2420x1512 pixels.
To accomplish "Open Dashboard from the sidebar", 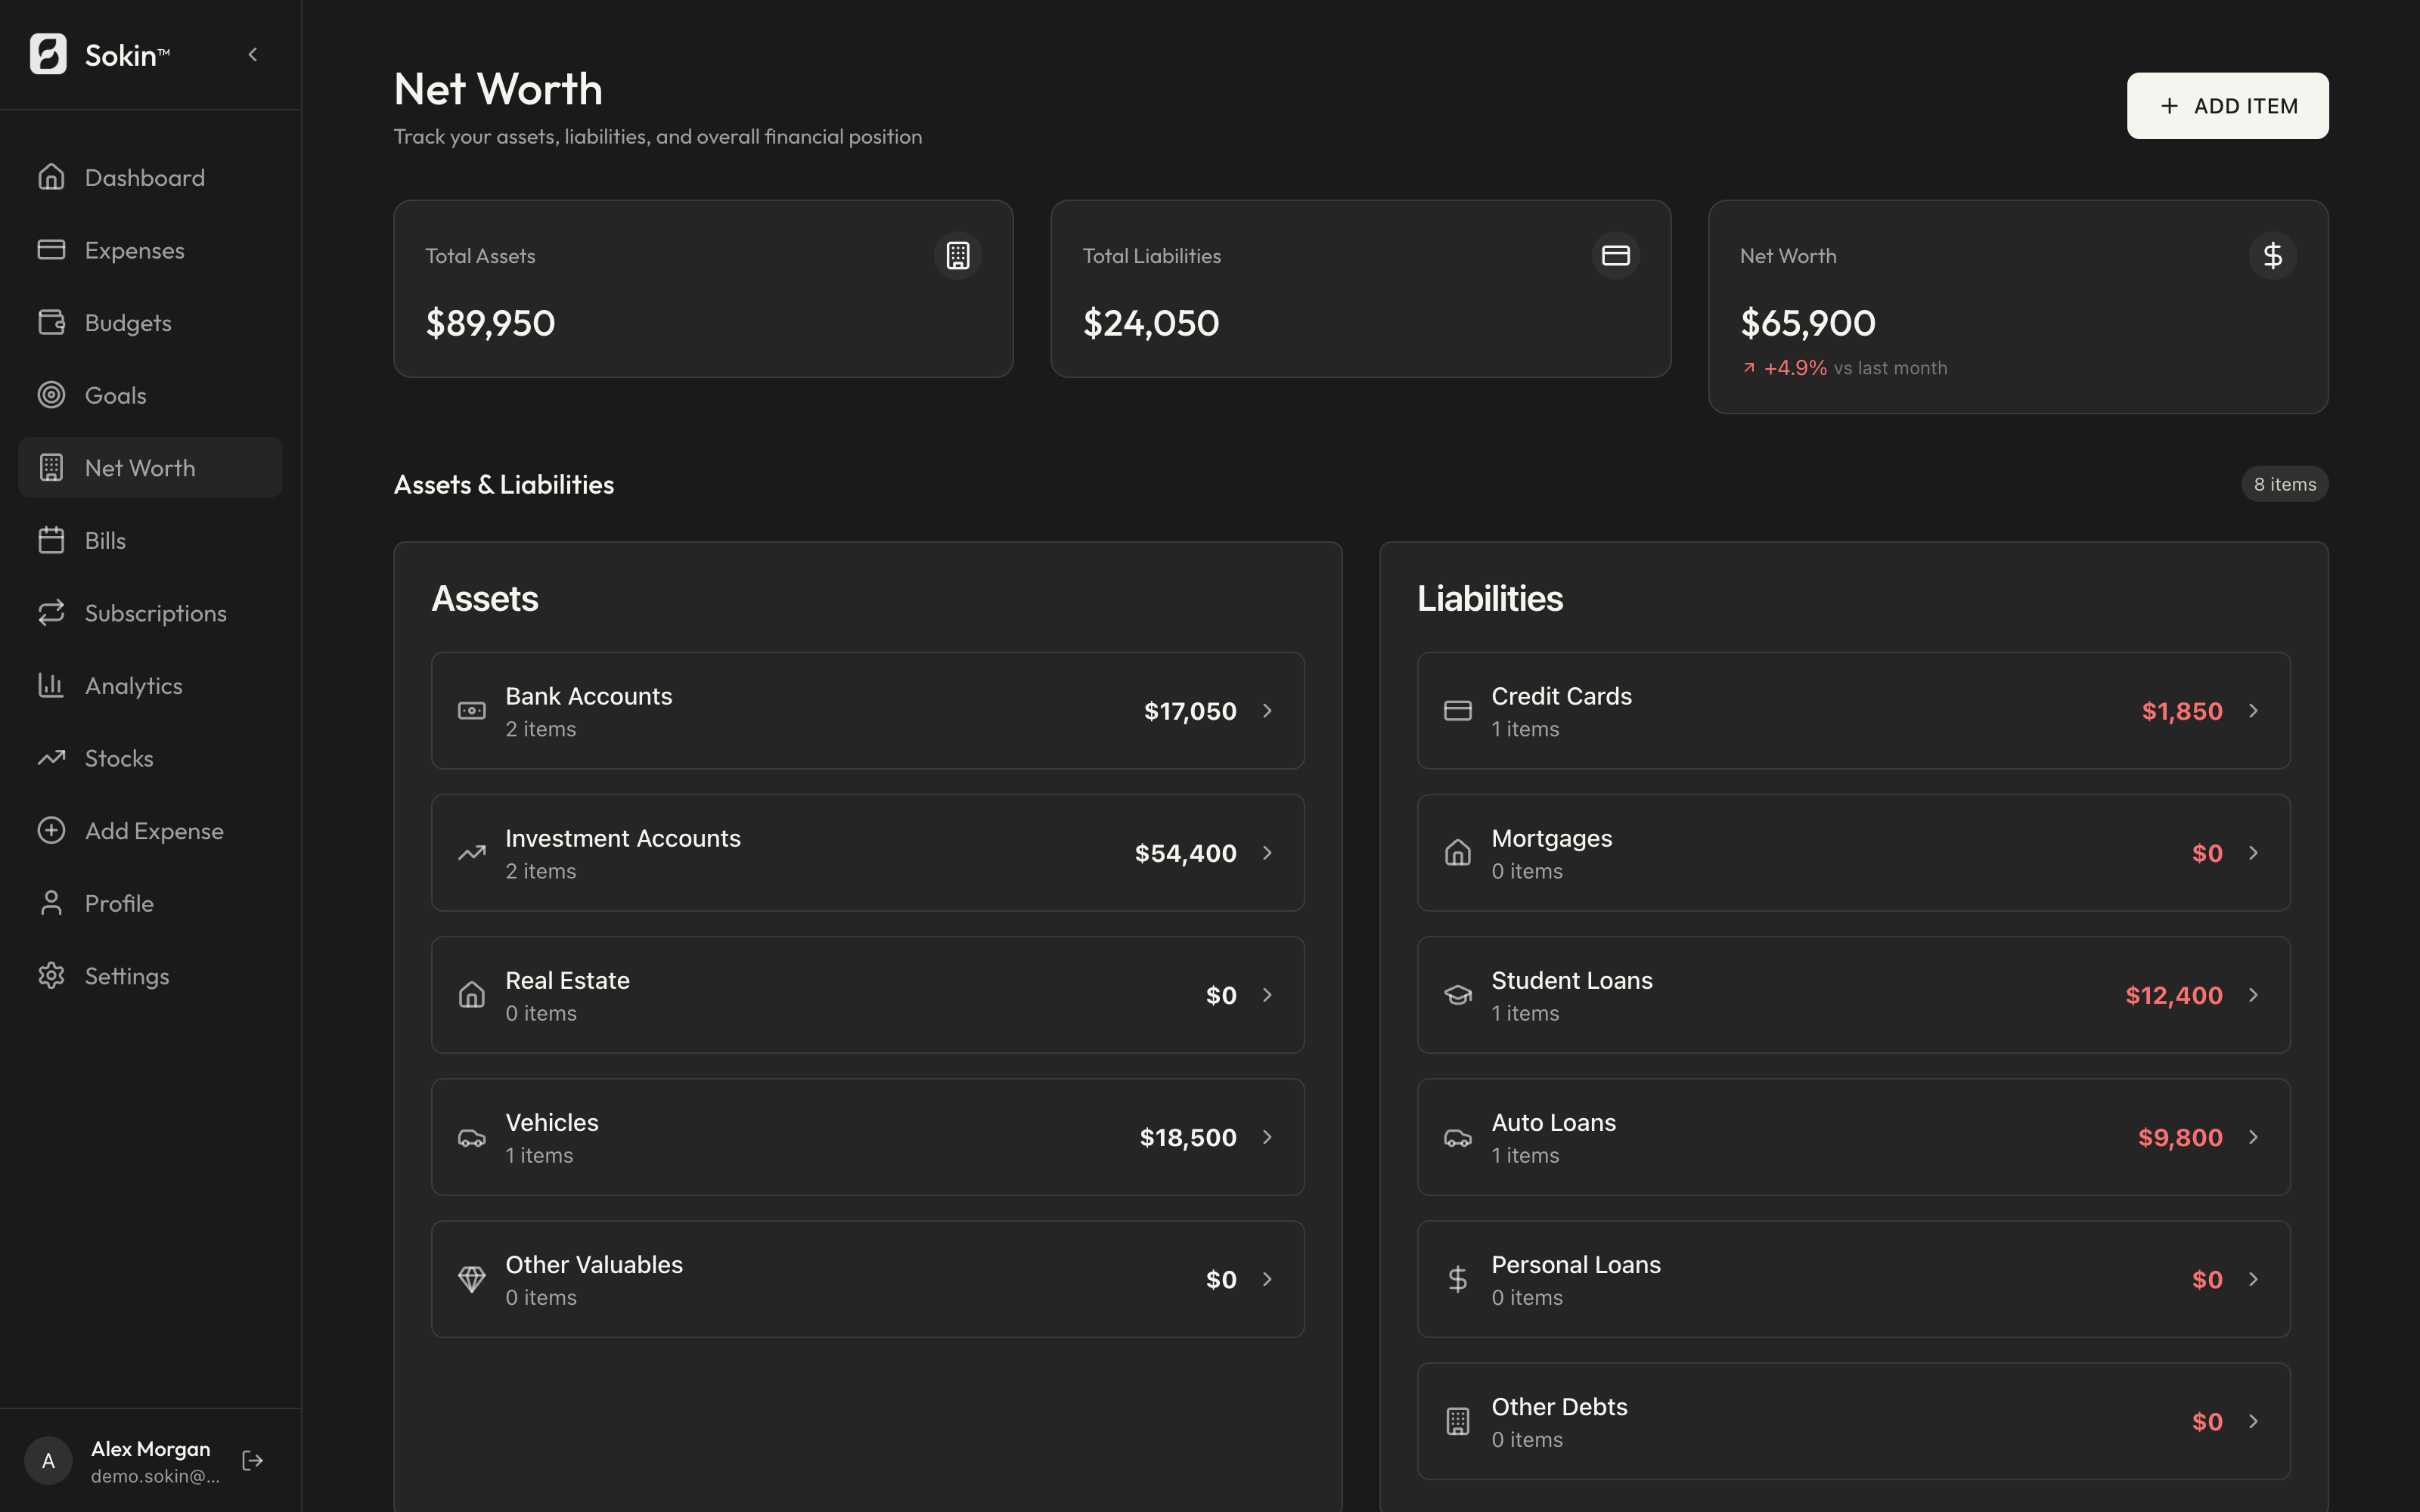I will click(x=150, y=177).
